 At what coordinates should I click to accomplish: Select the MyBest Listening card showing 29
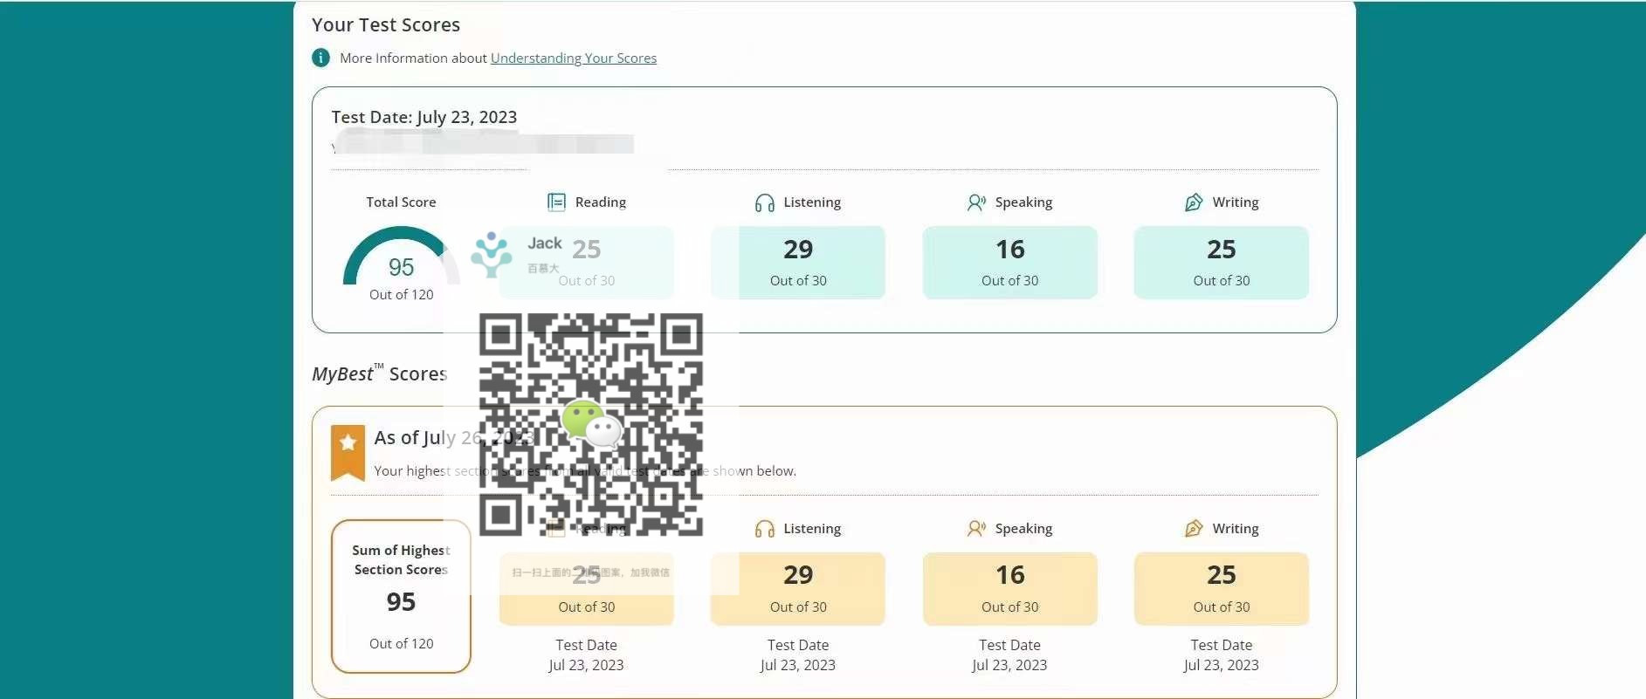(798, 589)
